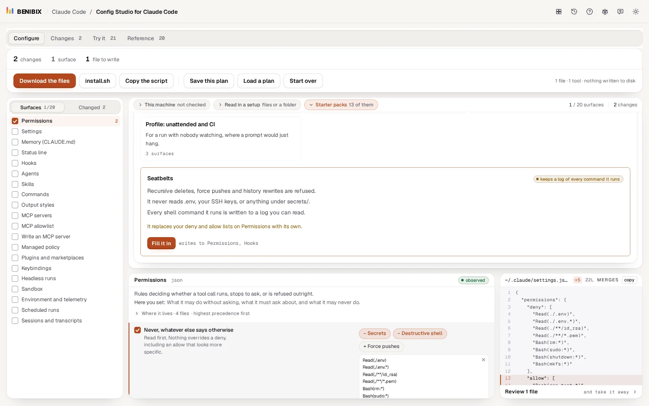
Task: Click Fill it in for Seatbelts
Action: pyautogui.click(x=161, y=243)
